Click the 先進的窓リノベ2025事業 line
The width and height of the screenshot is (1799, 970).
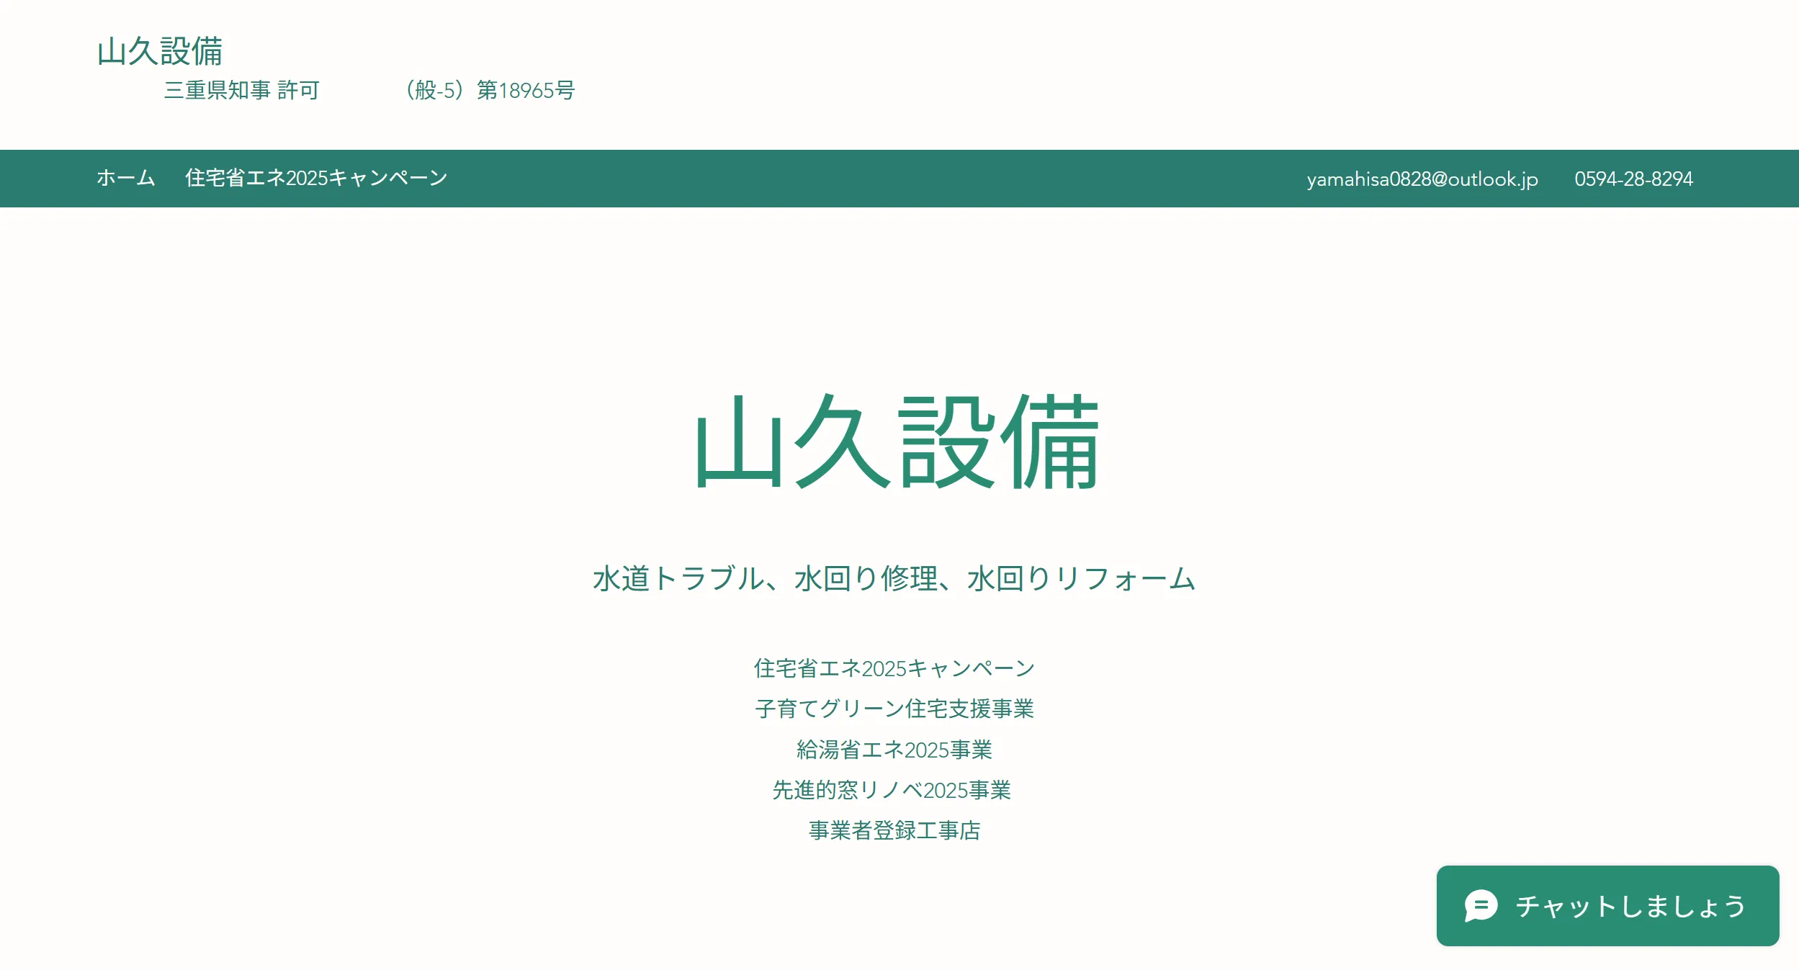[892, 790]
